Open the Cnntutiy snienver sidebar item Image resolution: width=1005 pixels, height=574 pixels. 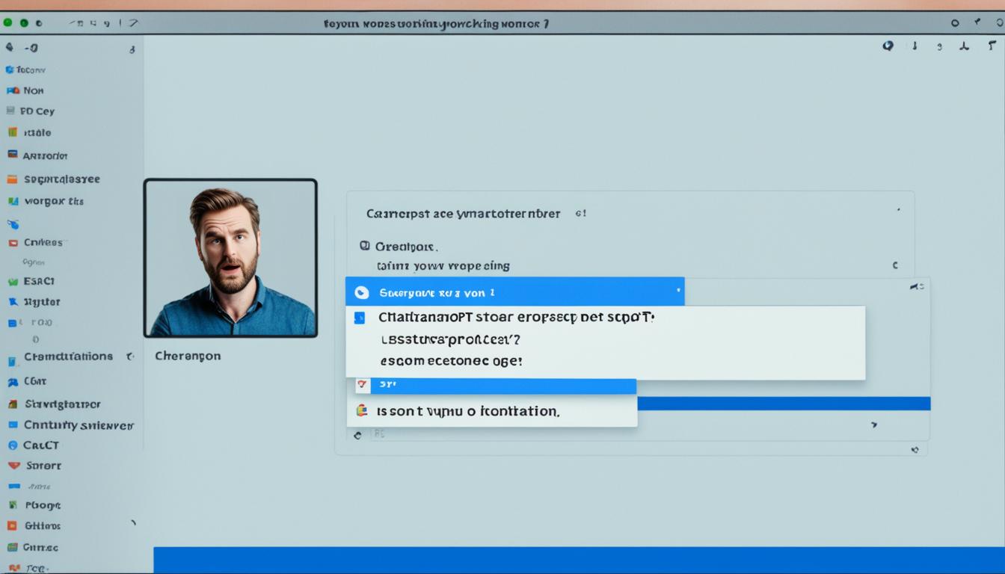pos(79,425)
